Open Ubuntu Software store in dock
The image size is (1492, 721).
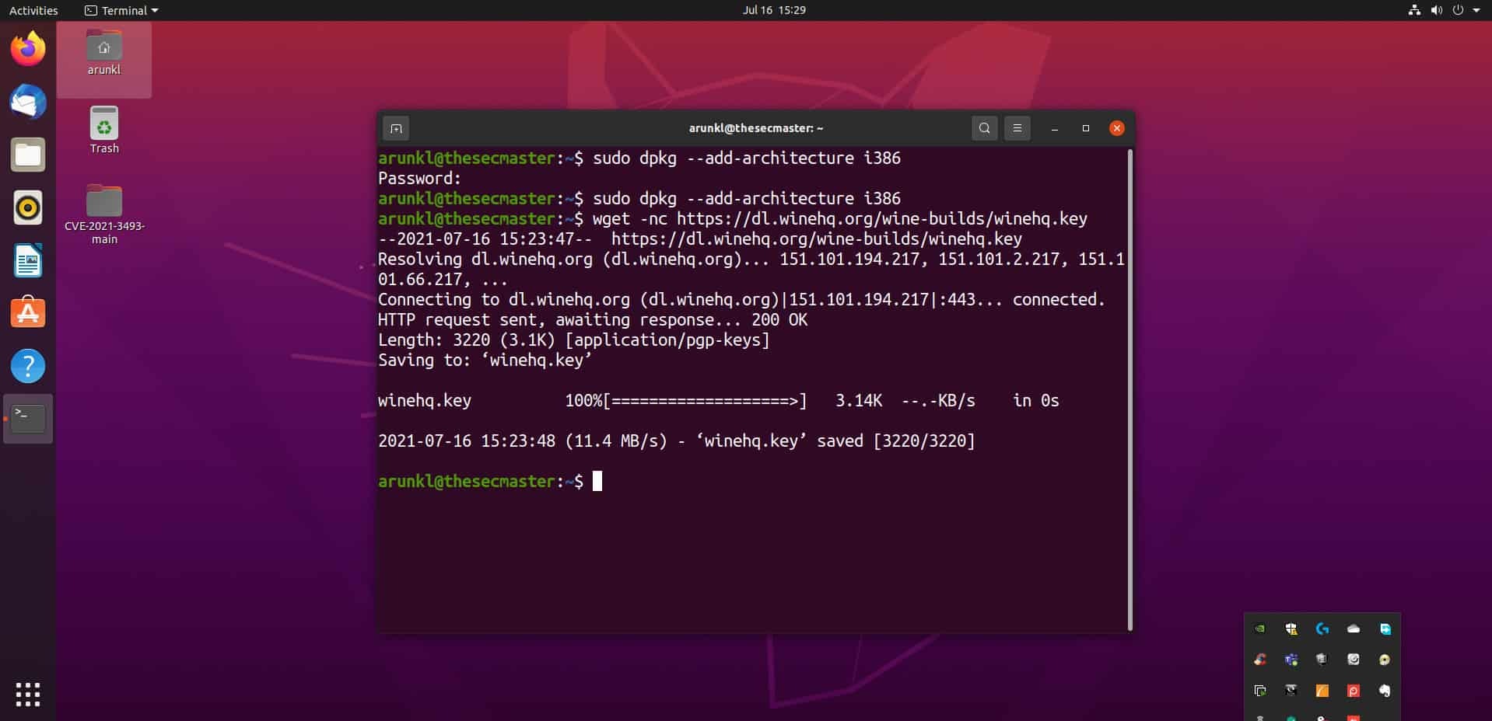point(28,313)
